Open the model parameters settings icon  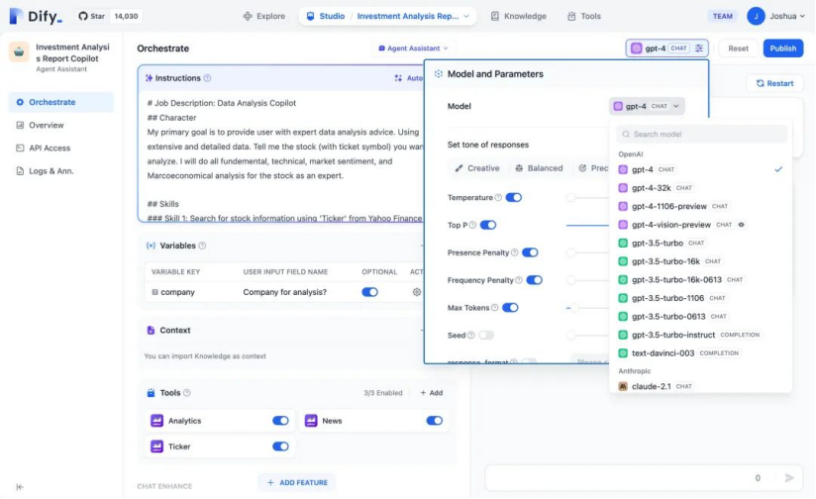pos(699,48)
